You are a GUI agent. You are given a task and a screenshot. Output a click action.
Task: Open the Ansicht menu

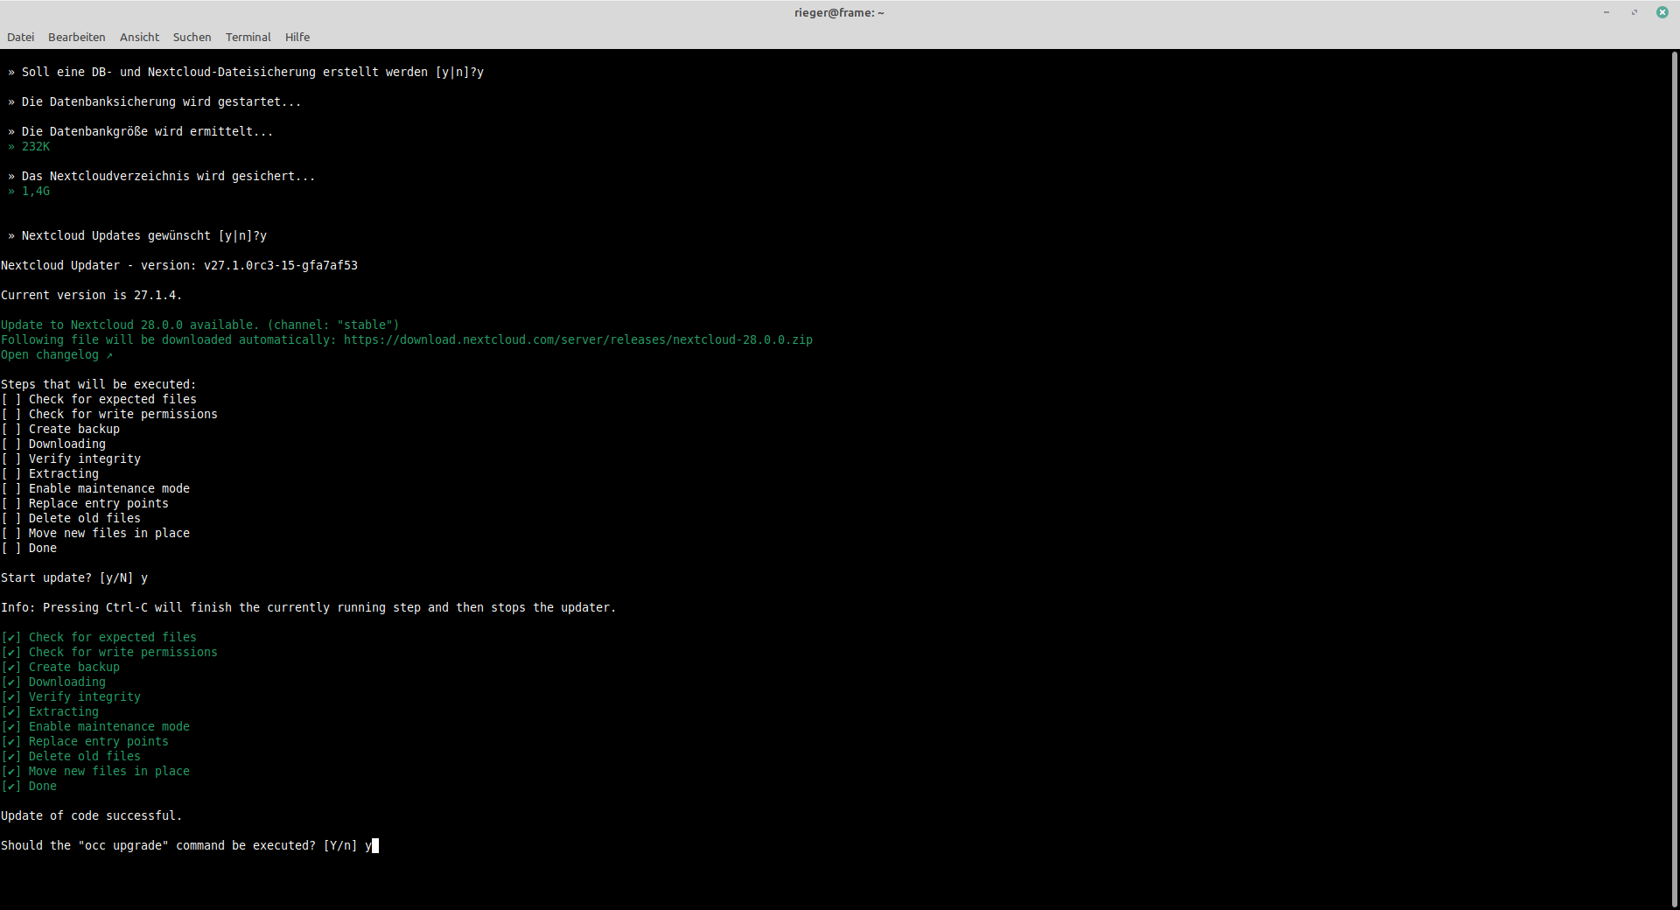[x=139, y=37]
